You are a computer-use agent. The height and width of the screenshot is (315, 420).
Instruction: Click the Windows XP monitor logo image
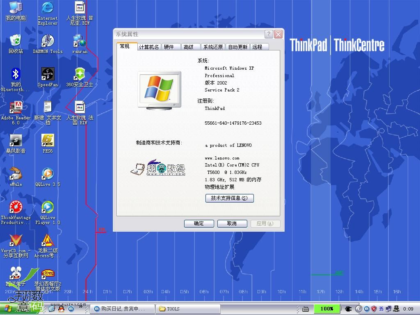point(160,91)
